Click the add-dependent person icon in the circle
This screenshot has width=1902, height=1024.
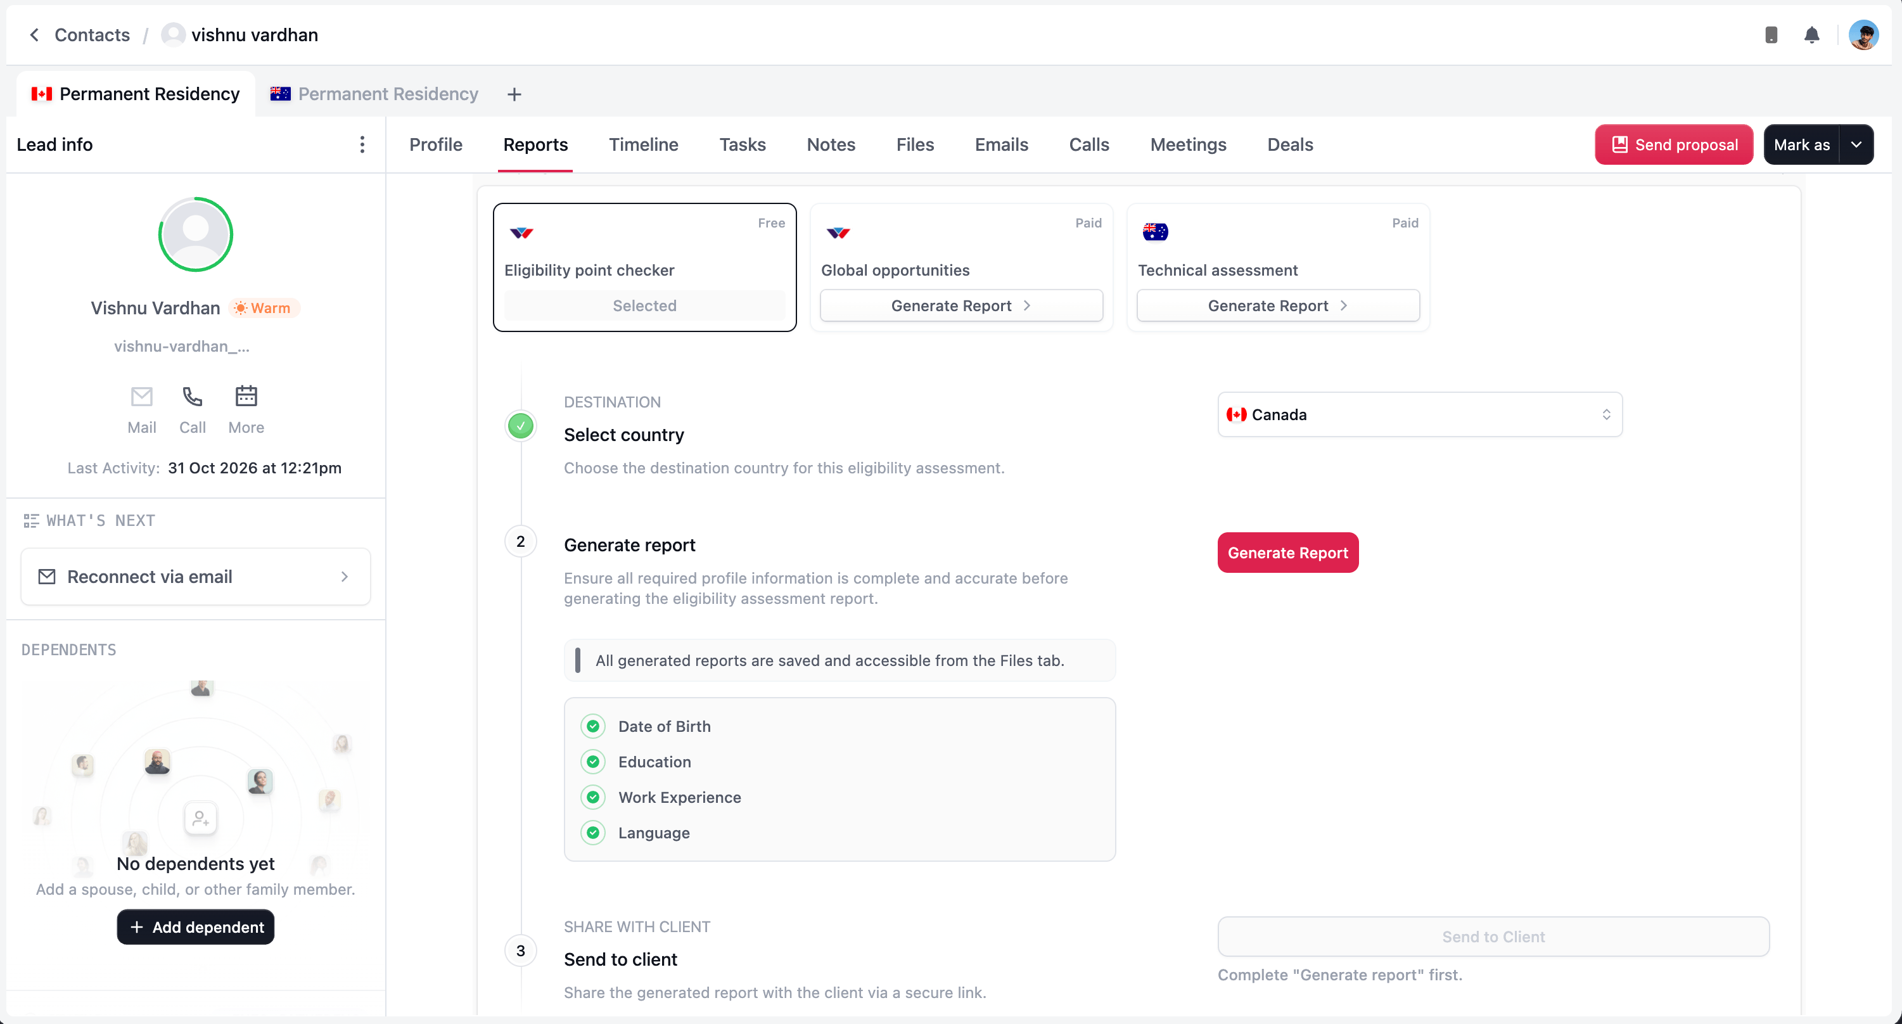[200, 819]
